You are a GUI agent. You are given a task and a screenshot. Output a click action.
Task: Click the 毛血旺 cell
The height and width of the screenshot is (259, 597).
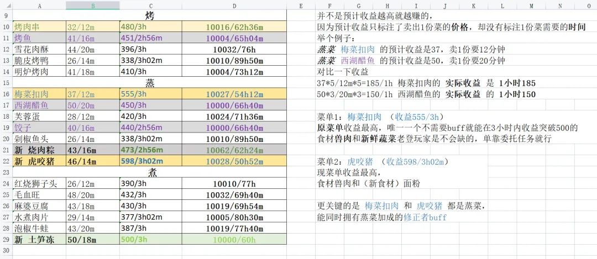pos(39,195)
